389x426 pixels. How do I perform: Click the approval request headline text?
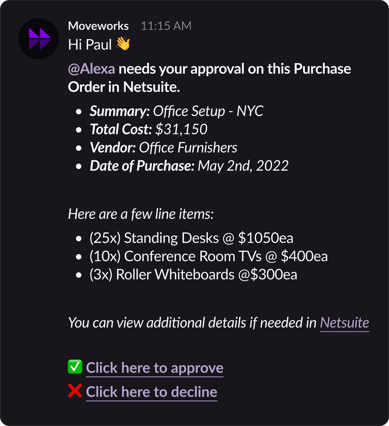pos(209,78)
